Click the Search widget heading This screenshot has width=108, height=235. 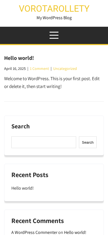point(20,126)
